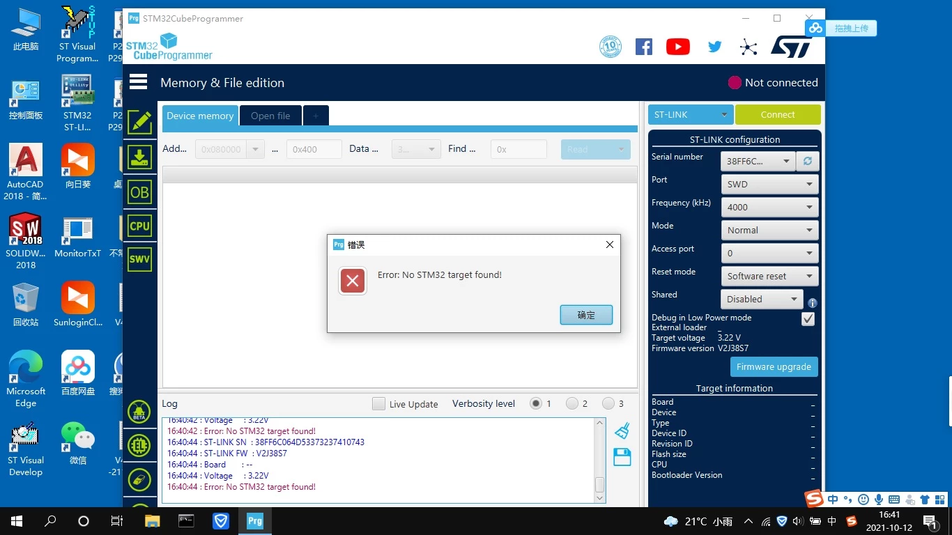
Task: Toggle the Live Update checkbox
Action: pos(378,404)
